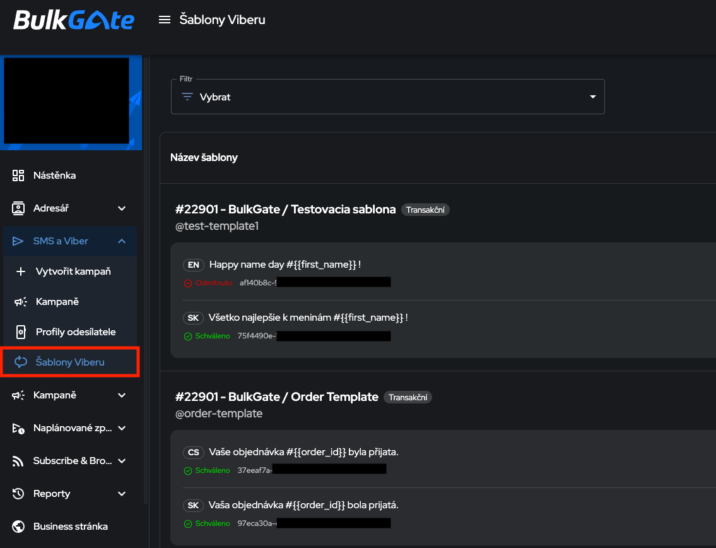
Task: Open template #22901 - BulkGate / Testovacia sablona
Action: point(285,210)
